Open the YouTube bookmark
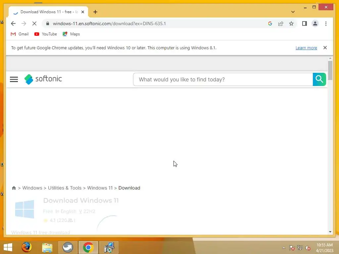 click(x=46, y=34)
